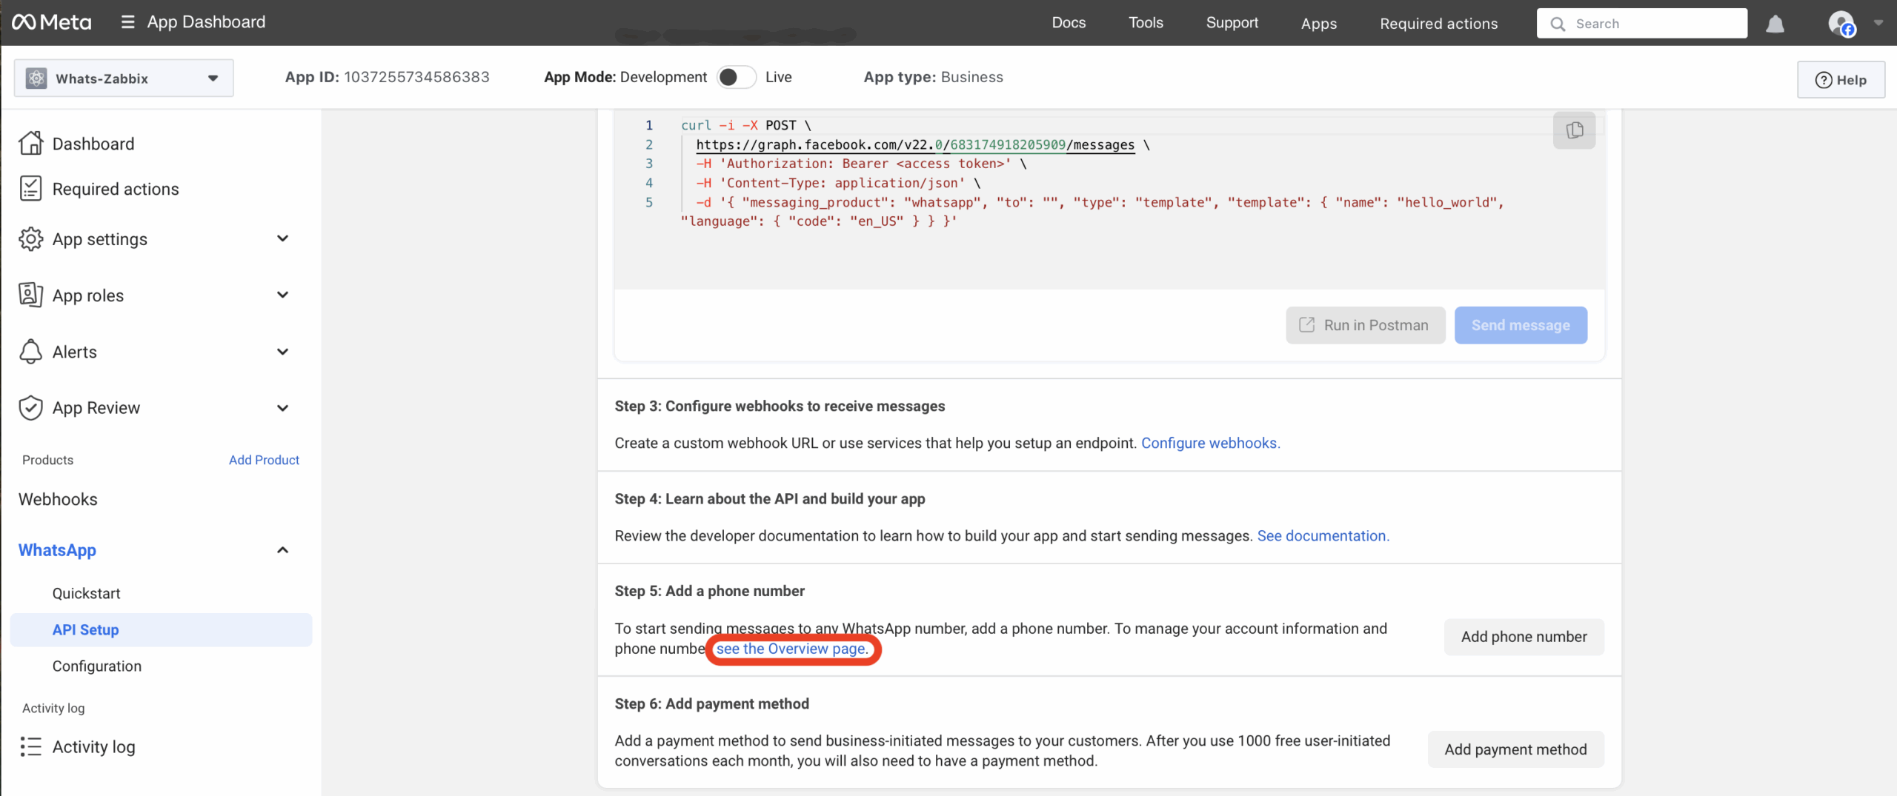Click the App Review shield icon
The width and height of the screenshot is (1897, 796).
click(30, 407)
